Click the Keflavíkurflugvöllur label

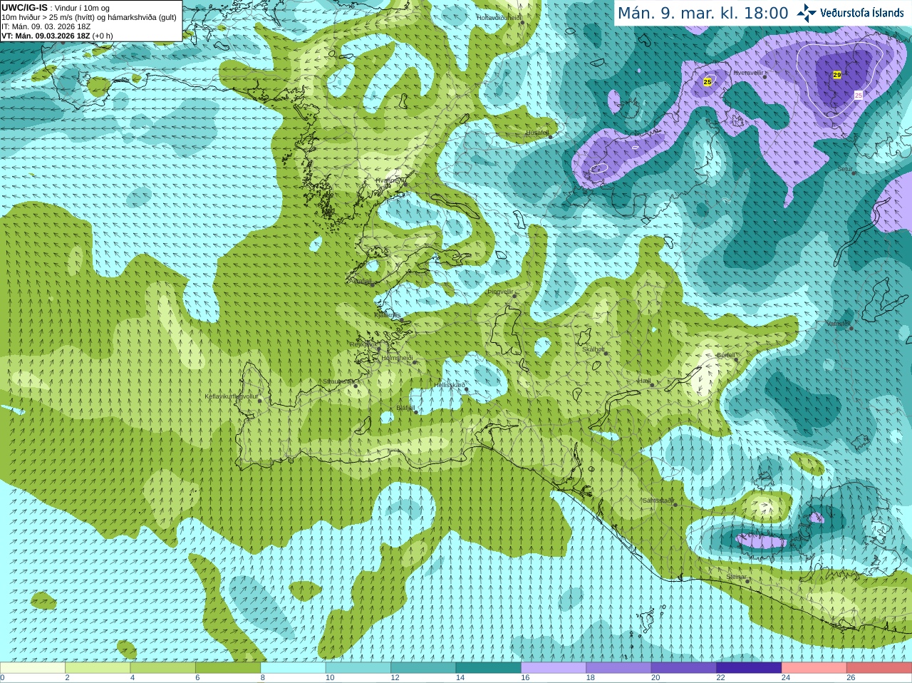(232, 396)
